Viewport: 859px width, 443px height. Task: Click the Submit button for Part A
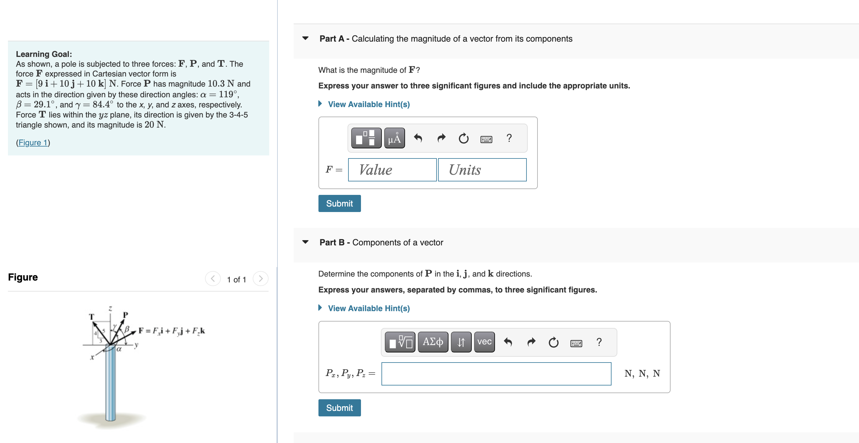(x=340, y=203)
